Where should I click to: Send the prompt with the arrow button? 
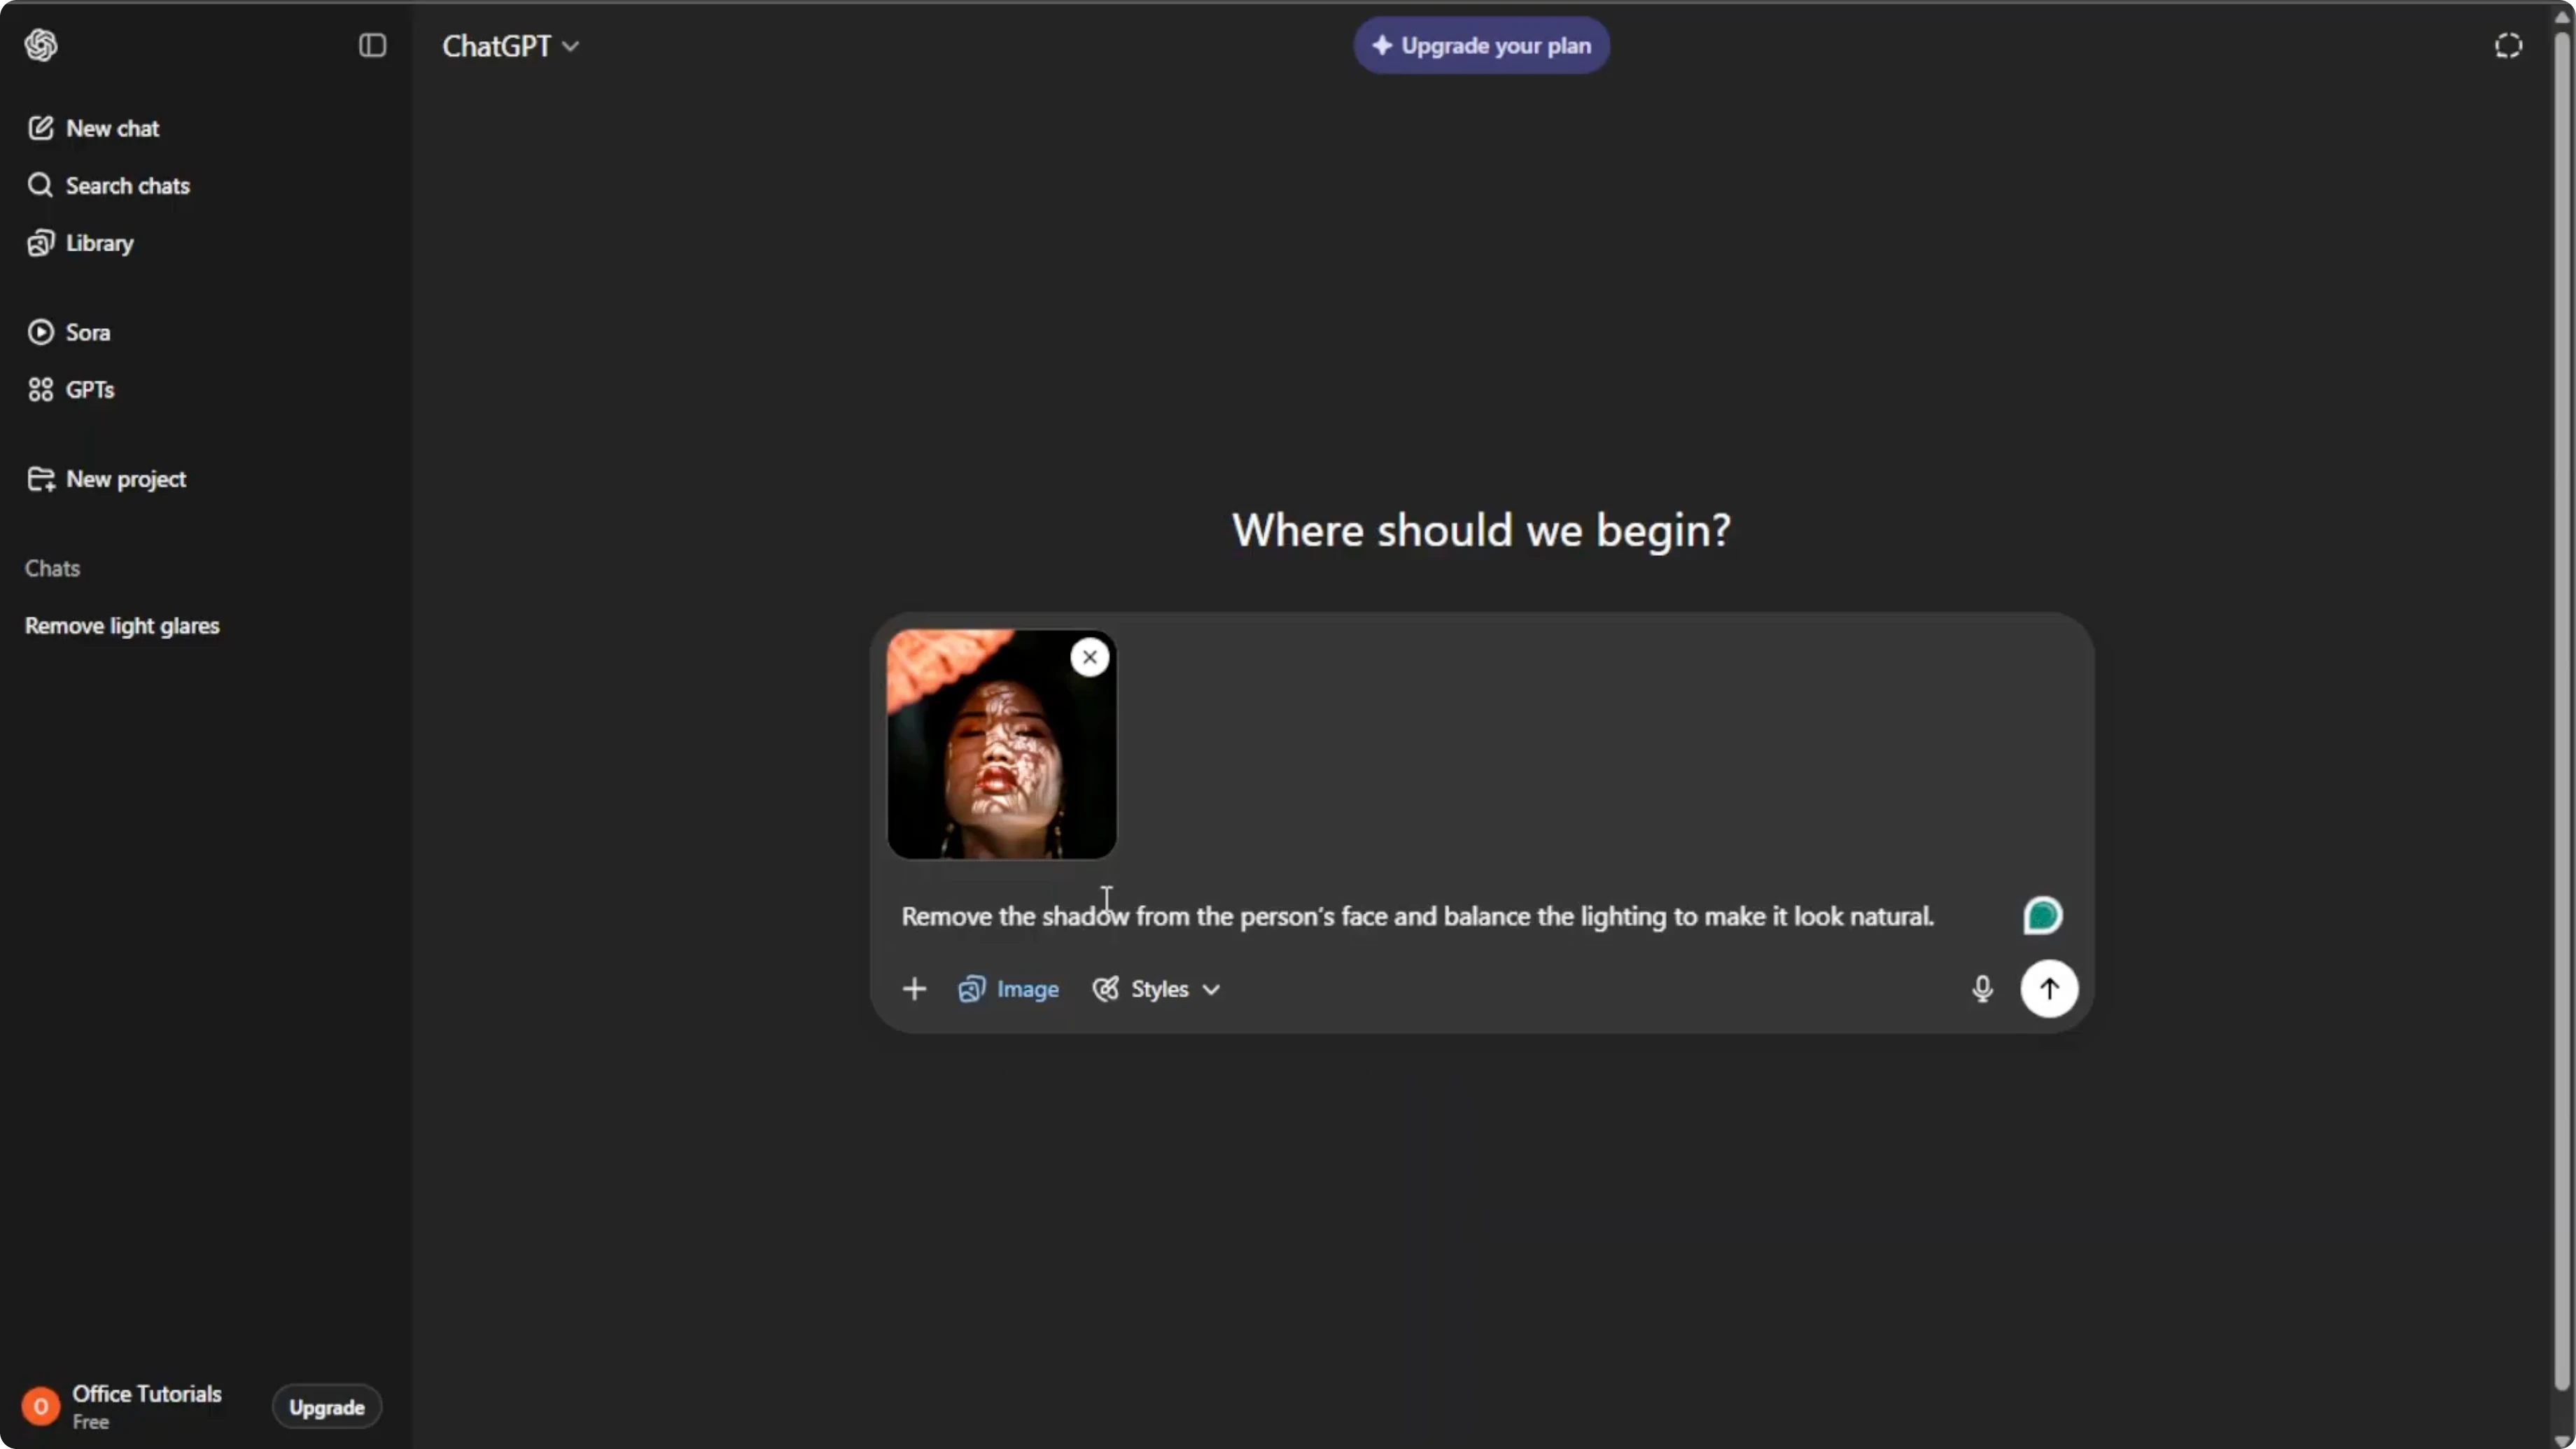coord(2049,989)
